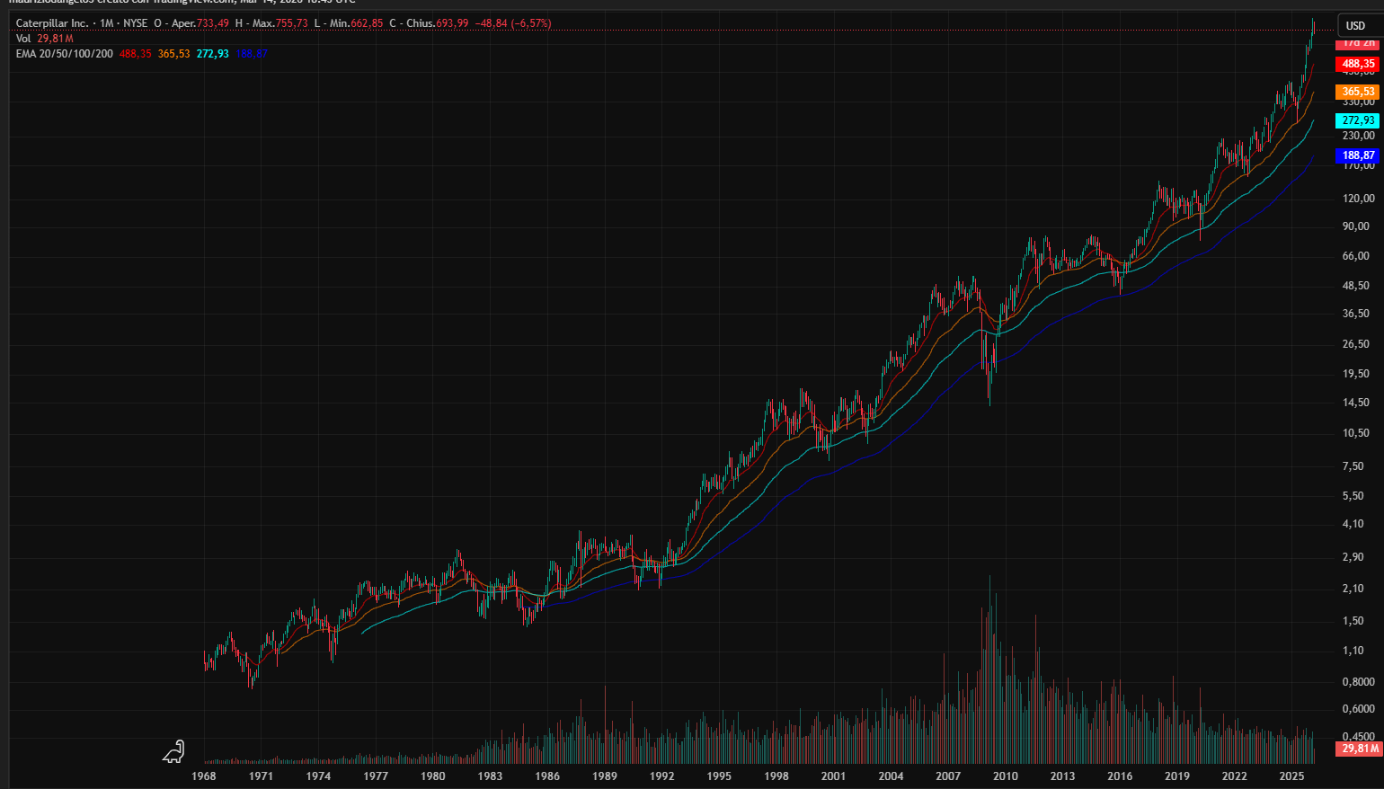The height and width of the screenshot is (789, 1384).
Task: Click the 1980 label on time axis
Action: (x=433, y=776)
